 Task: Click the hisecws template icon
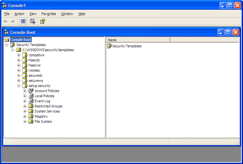click(25, 65)
